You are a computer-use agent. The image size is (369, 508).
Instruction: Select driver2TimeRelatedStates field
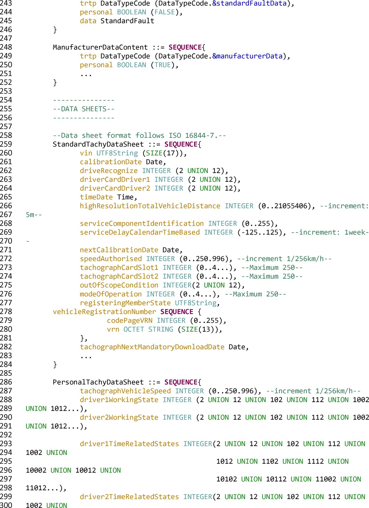click(x=129, y=497)
